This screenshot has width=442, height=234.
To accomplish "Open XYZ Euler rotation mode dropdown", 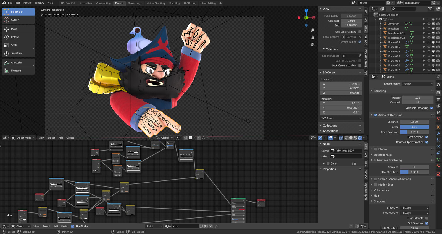I will pos(341,119).
